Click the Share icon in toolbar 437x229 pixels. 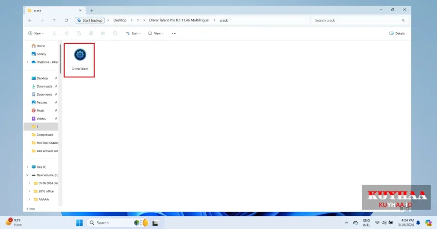pos(103,33)
